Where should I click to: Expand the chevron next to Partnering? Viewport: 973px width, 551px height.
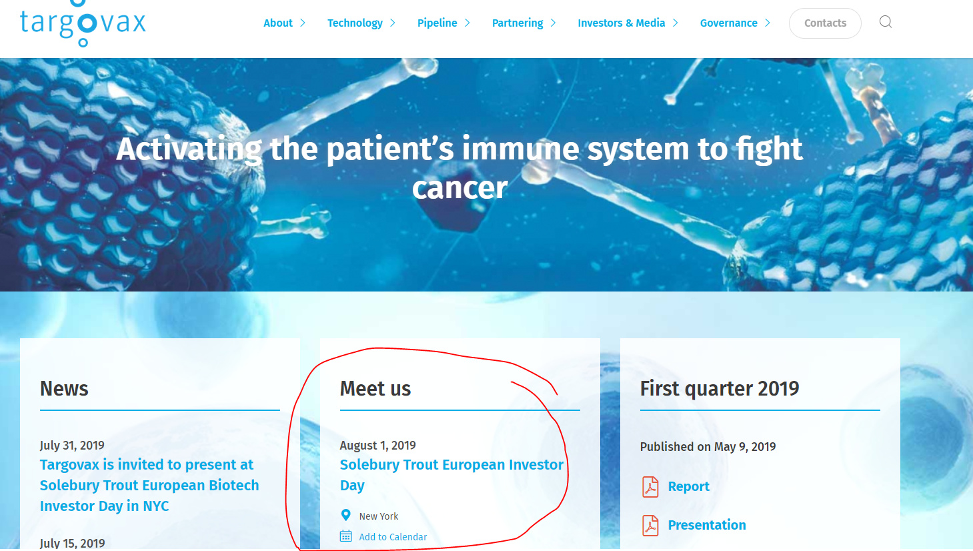(554, 23)
